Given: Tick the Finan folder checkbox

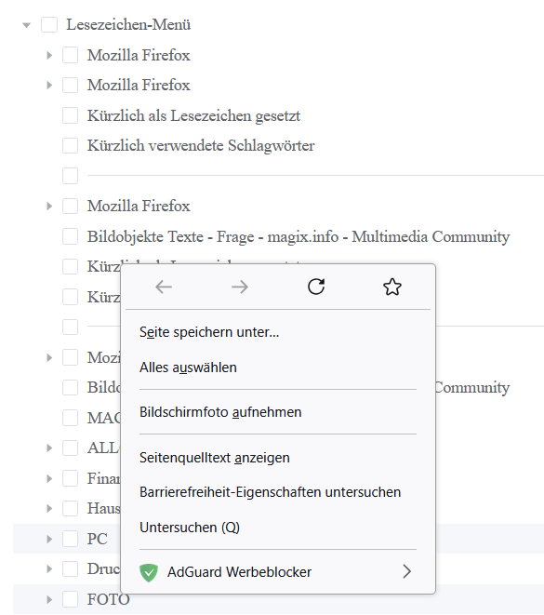Looking at the screenshot, I should 70,478.
